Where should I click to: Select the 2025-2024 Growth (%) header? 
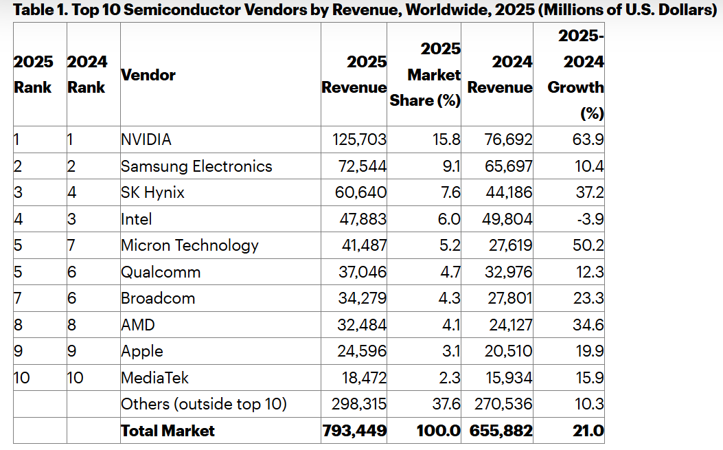pos(575,74)
